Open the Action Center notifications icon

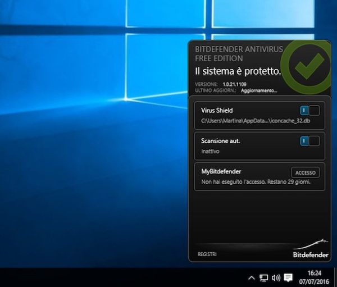288,277
